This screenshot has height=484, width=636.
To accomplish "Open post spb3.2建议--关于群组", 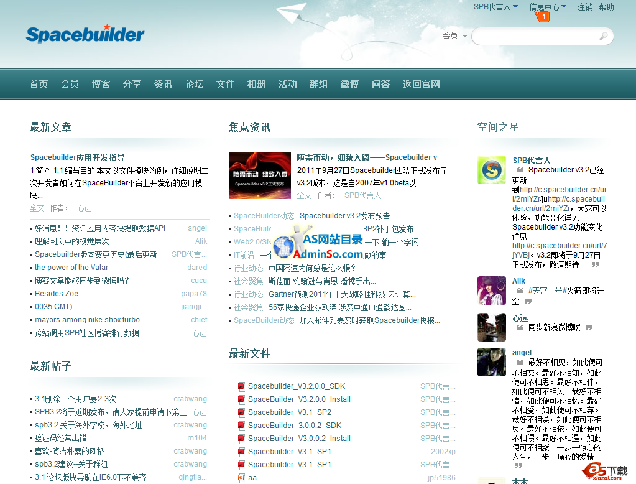I will pos(71,464).
